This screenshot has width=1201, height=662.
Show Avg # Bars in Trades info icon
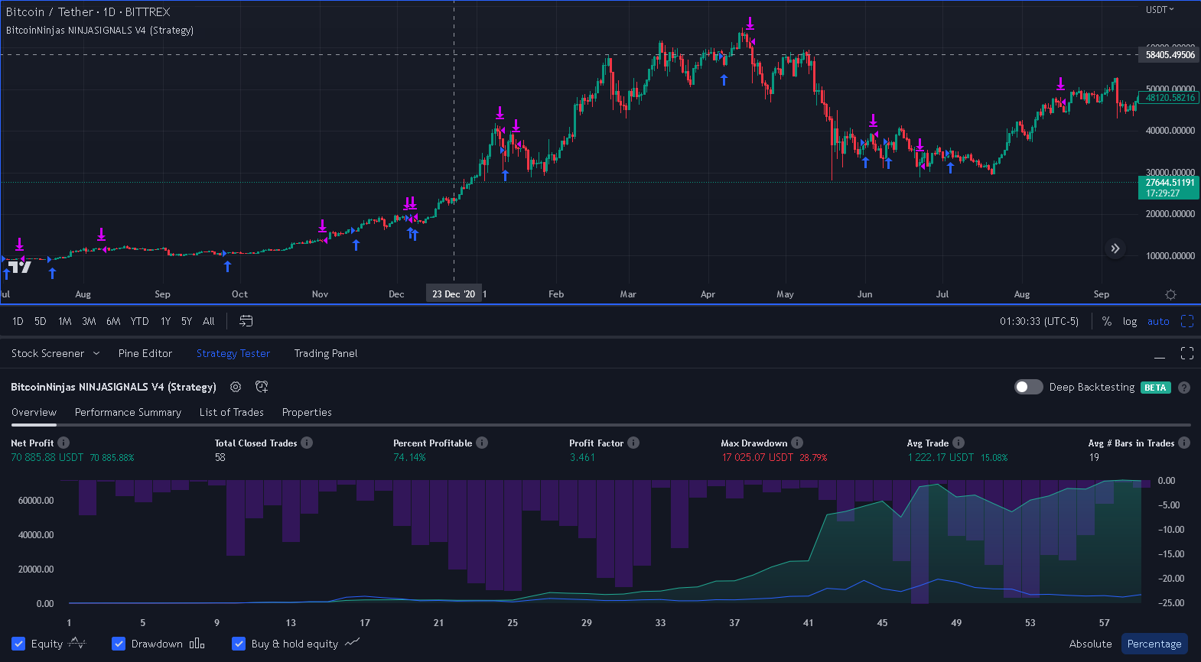click(1184, 443)
